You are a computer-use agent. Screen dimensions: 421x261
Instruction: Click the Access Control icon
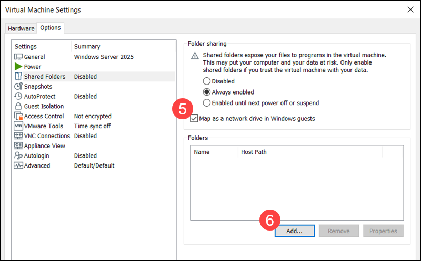(x=18, y=116)
